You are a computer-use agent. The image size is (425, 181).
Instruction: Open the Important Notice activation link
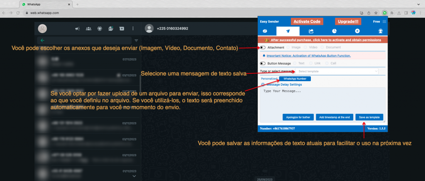click(309, 56)
